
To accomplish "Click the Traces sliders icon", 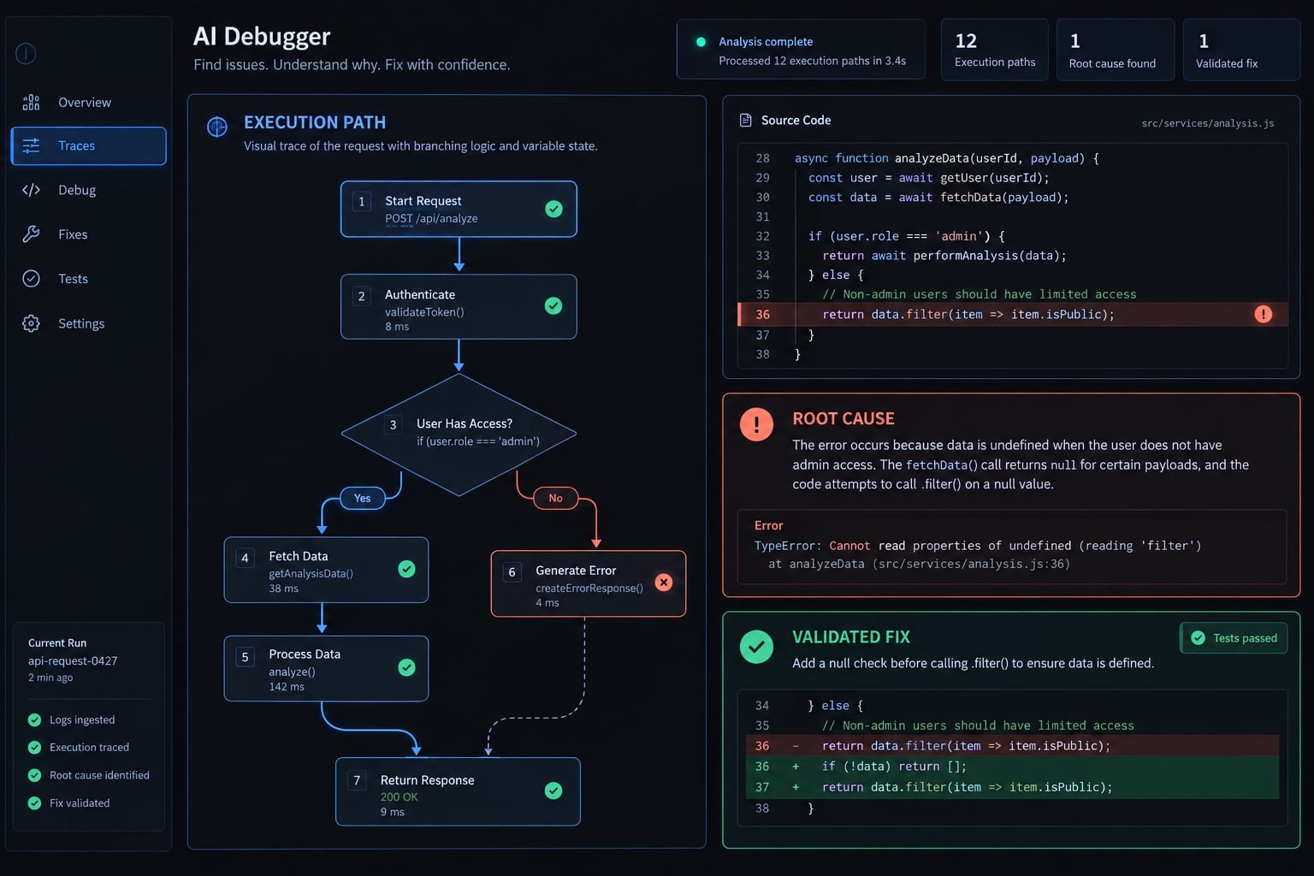I will [x=31, y=146].
